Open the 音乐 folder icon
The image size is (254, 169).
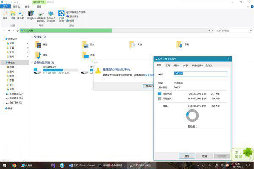[x=39, y=55]
